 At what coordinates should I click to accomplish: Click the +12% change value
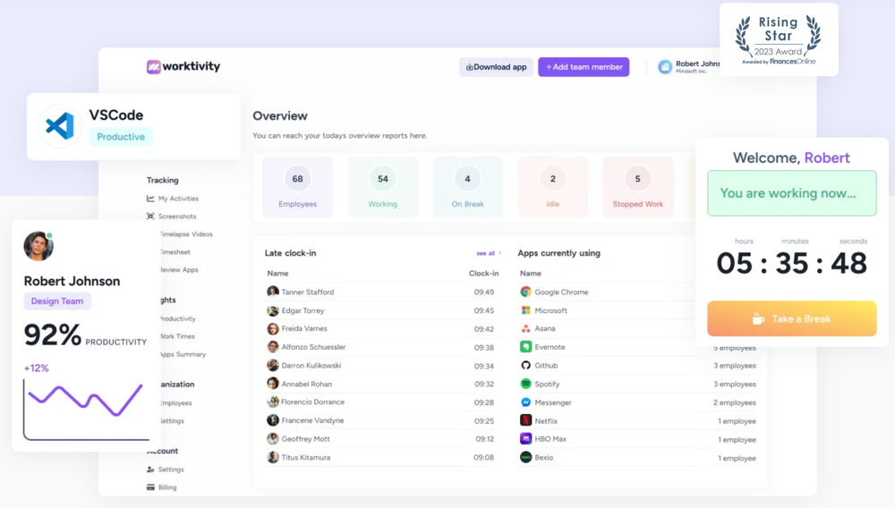(x=36, y=368)
